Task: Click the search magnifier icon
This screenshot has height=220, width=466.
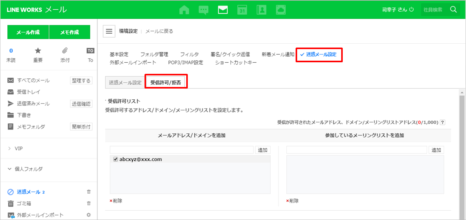Action: pos(454,10)
